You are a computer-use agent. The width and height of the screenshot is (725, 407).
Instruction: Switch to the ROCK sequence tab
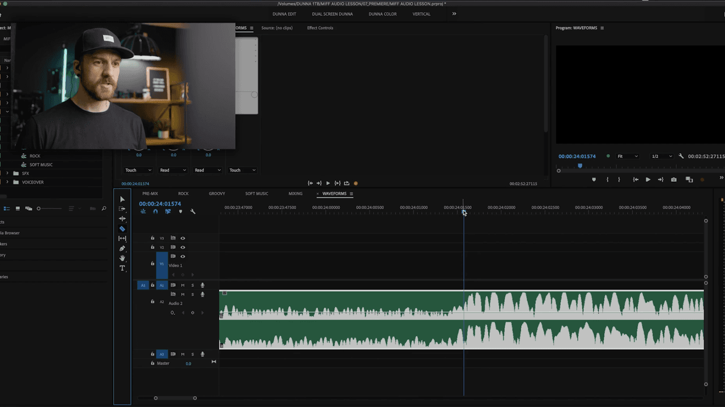coord(183,193)
